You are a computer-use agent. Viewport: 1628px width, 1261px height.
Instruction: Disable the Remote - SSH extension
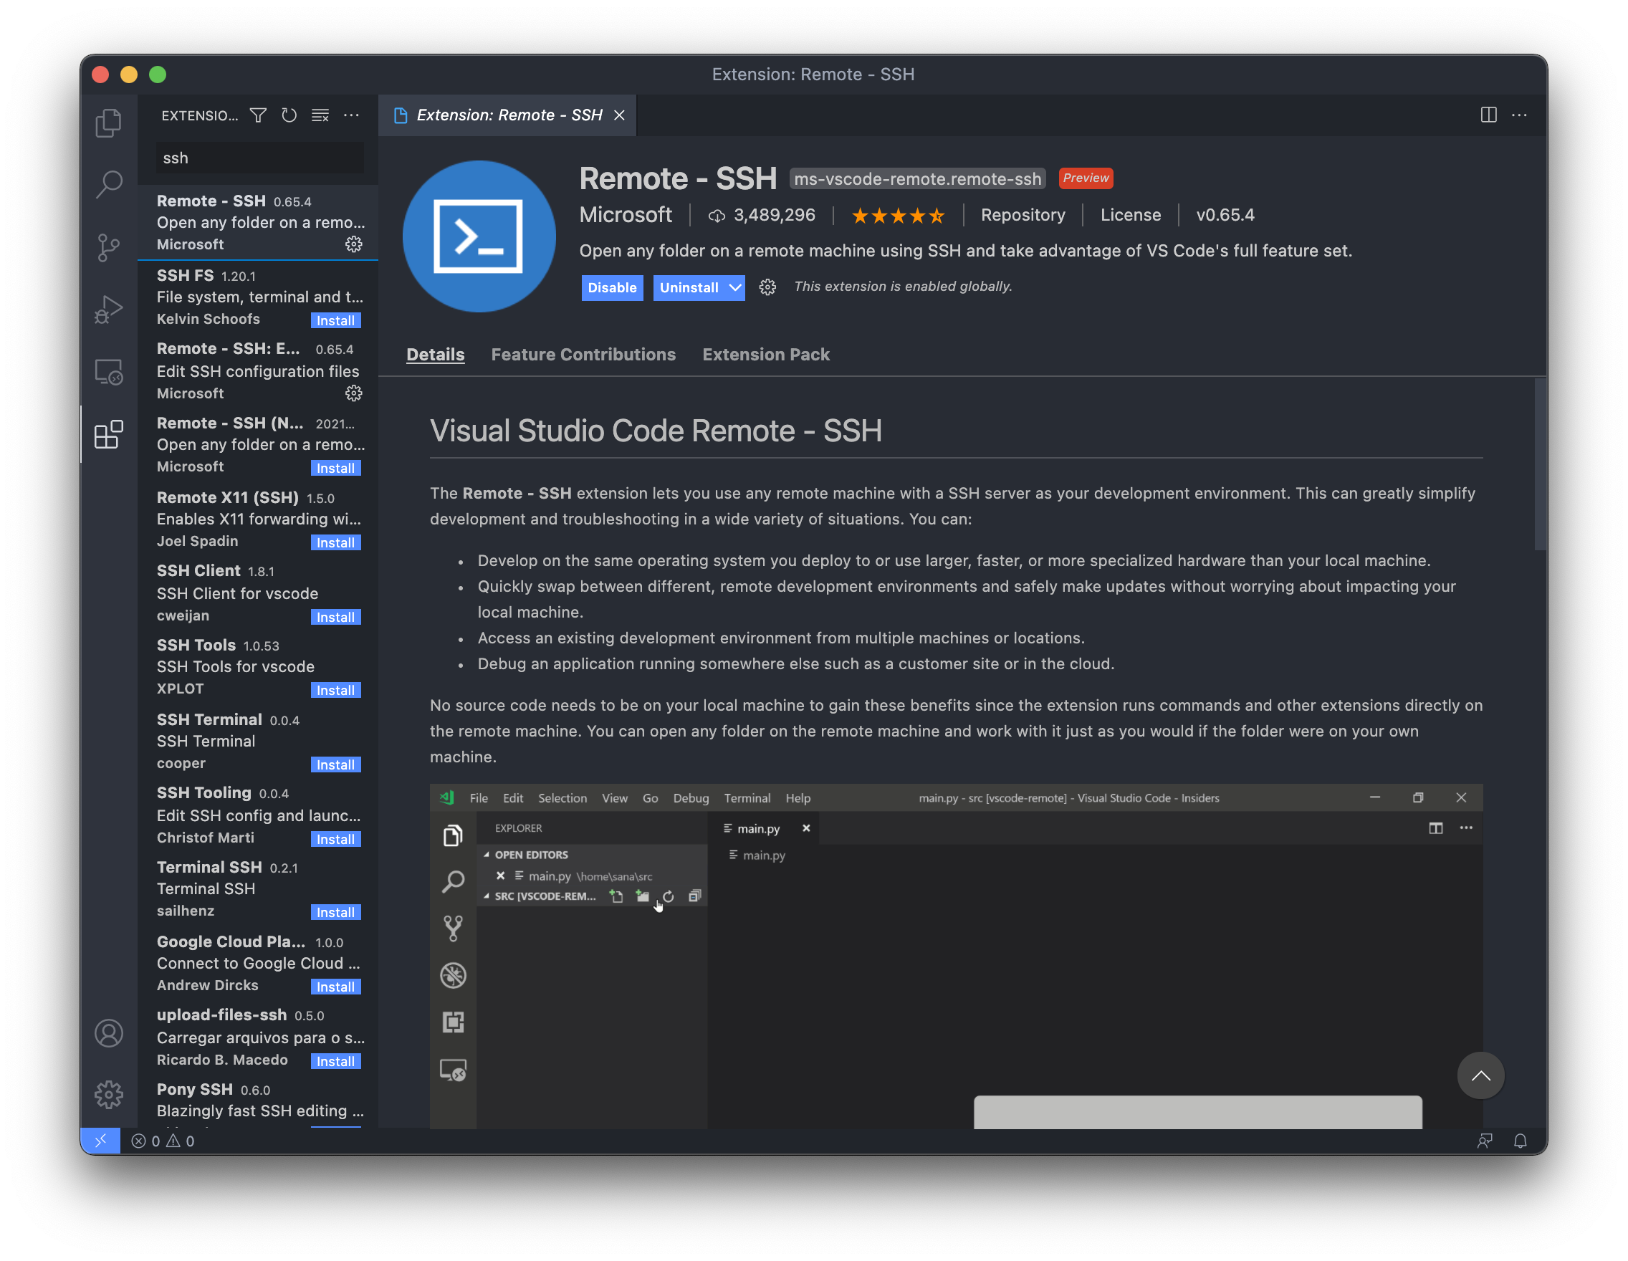click(612, 288)
